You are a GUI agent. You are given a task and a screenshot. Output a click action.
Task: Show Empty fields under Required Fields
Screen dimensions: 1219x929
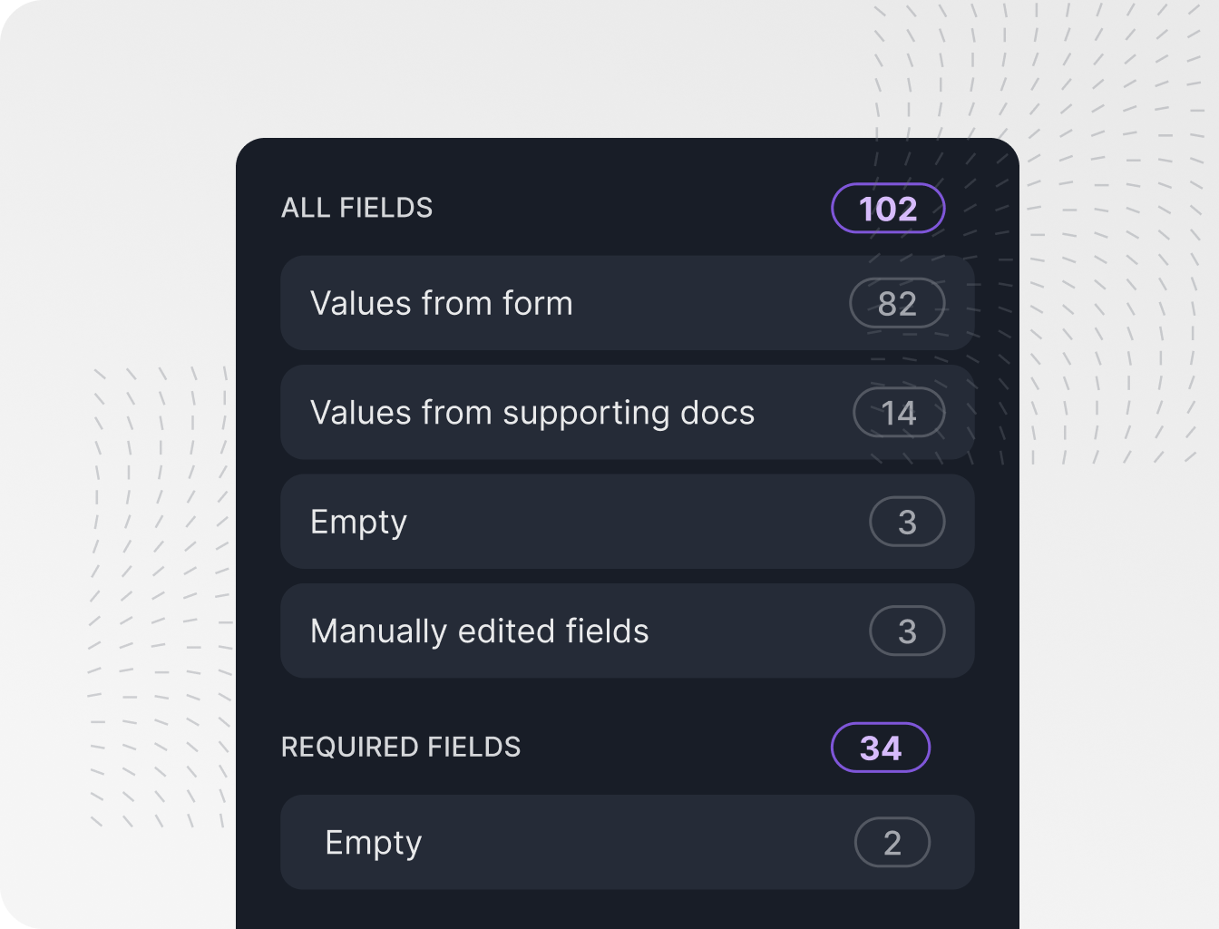(374, 842)
